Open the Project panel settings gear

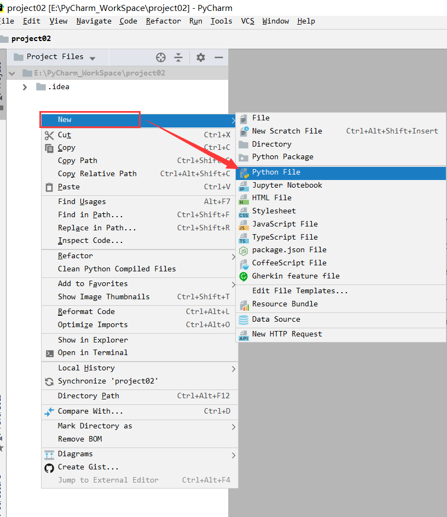click(201, 57)
